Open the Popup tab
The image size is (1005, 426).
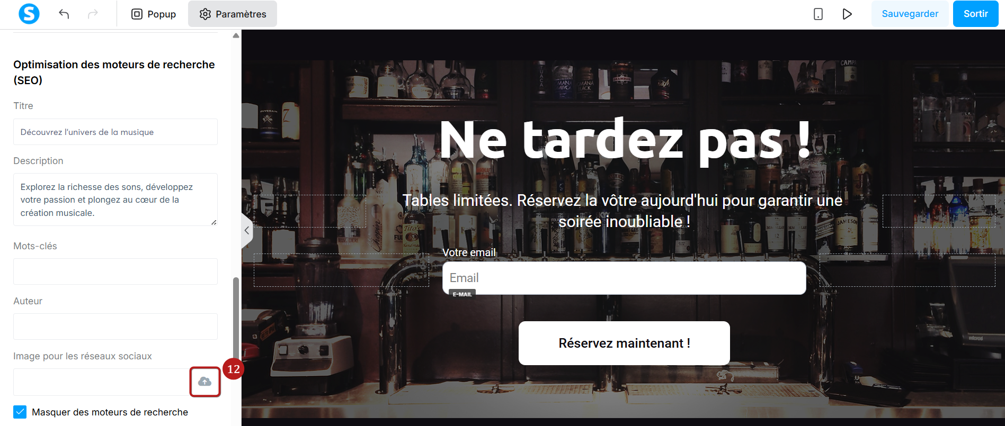154,14
